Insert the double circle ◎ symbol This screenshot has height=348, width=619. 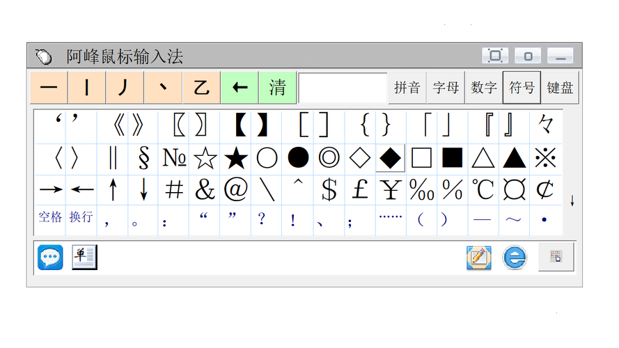(329, 158)
